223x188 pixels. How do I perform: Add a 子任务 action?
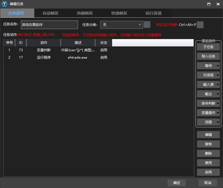pyautogui.click(x=208, y=47)
